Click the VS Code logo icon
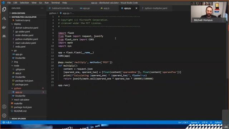This screenshot has height=129, width=229. [3, 3]
